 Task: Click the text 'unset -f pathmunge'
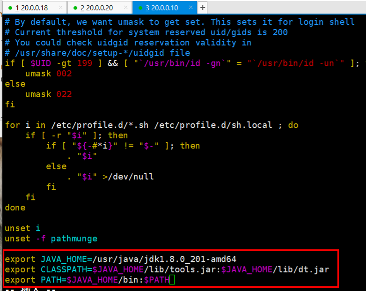pos(51,239)
